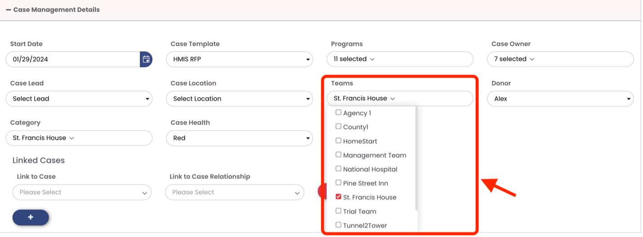
Task: Expand the Donor dropdown showing Alex
Action: [560, 99]
